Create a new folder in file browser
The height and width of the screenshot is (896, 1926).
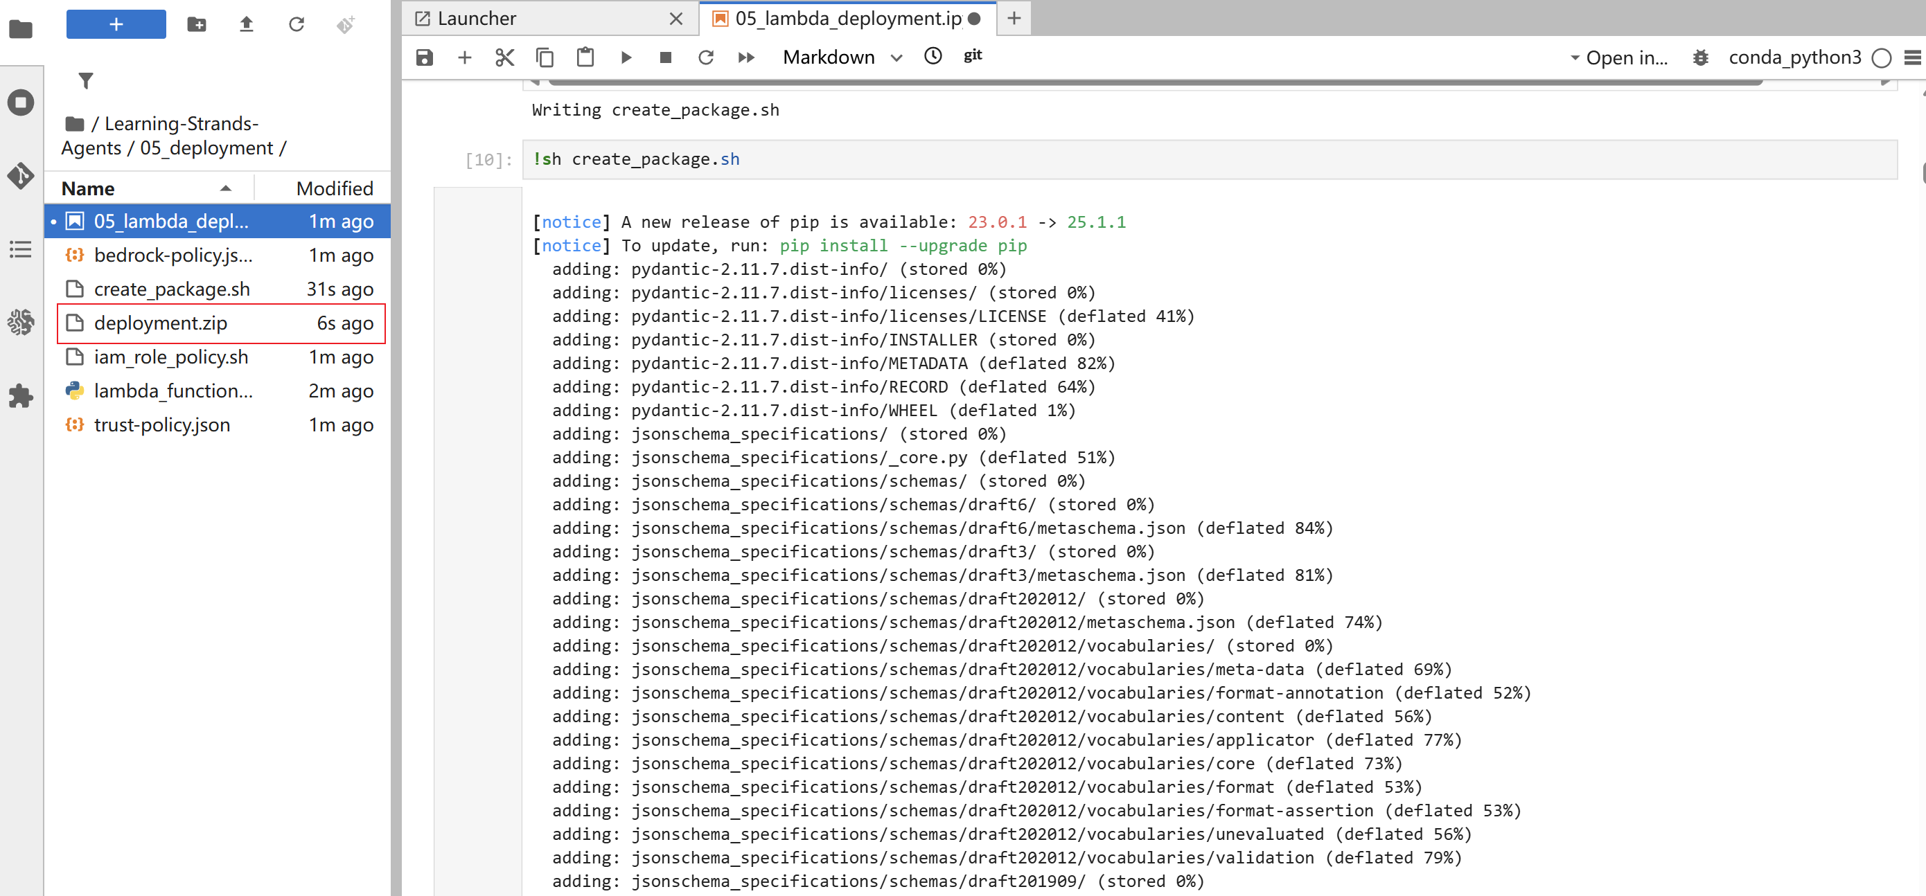click(x=197, y=25)
